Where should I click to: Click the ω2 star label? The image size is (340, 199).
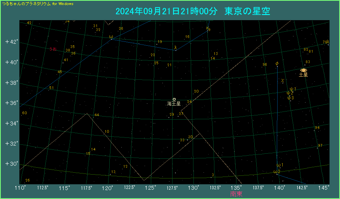point(276,172)
